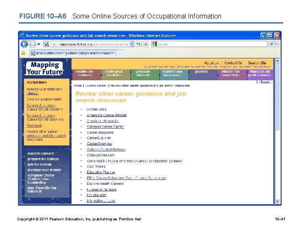Open the Construct My Future link
Image resolution: width=303 pixels, height=227 pixels.
point(134,161)
